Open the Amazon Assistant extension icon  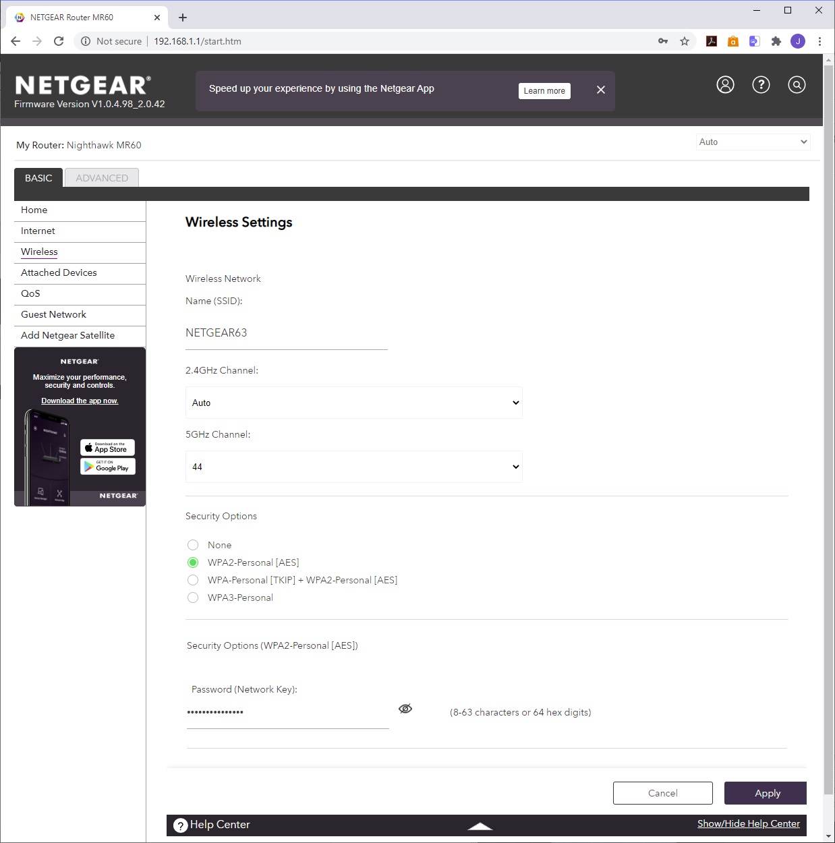(733, 41)
